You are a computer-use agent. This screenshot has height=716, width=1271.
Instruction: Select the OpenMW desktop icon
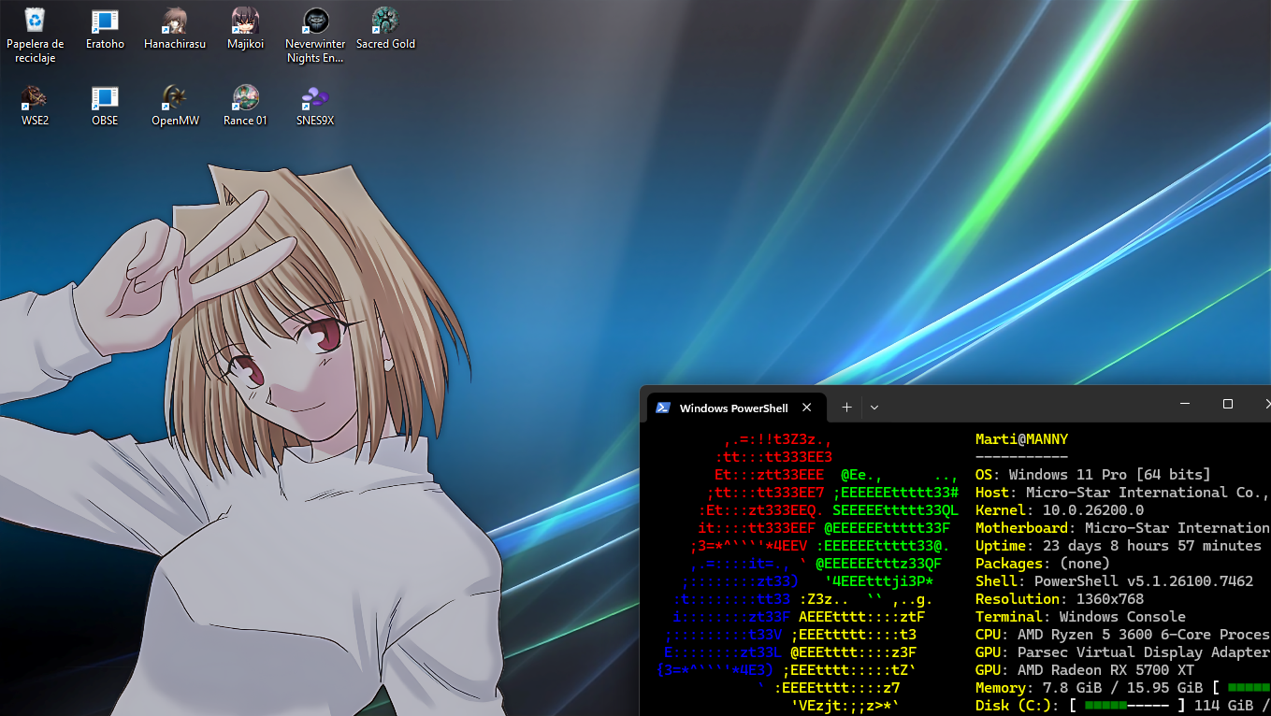(175, 106)
